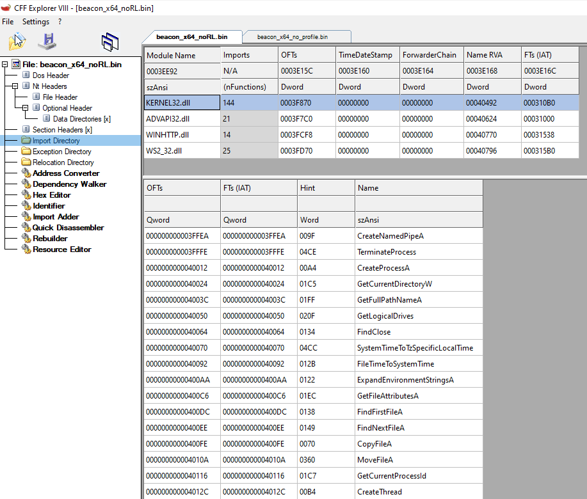Click the CreateProcessA import name

tap(383, 268)
